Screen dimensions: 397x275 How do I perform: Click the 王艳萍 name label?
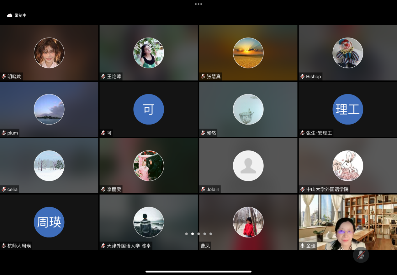[x=114, y=76]
